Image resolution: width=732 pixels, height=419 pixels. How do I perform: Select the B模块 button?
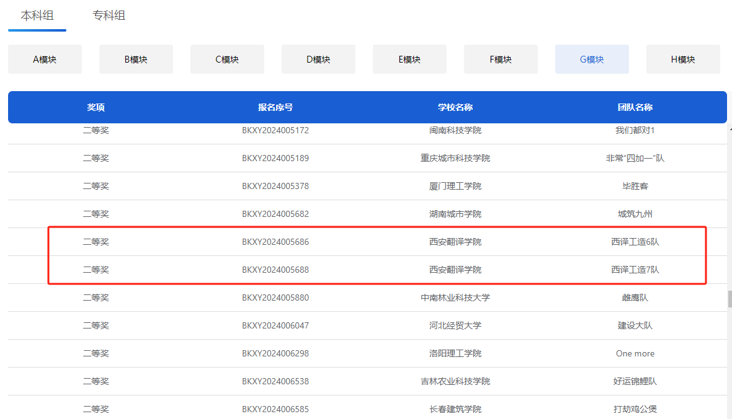tap(136, 60)
